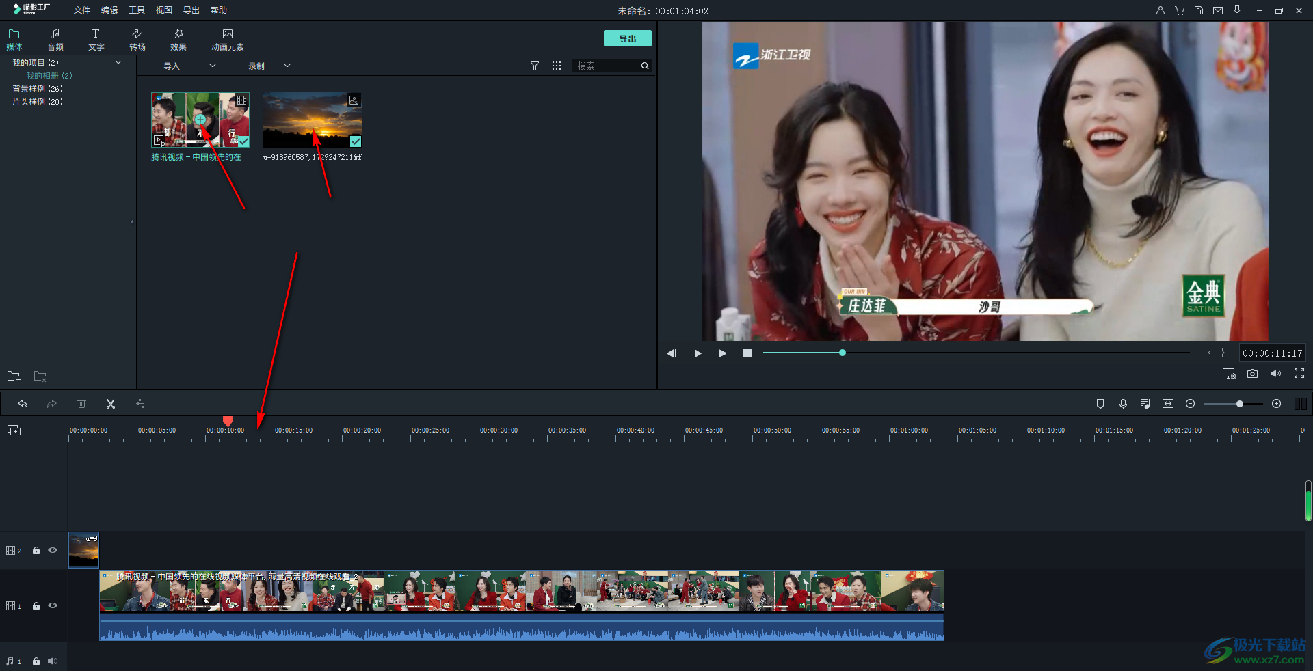Open the 工具 menu
This screenshot has width=1313, height=671.
[x=137, y=10]
